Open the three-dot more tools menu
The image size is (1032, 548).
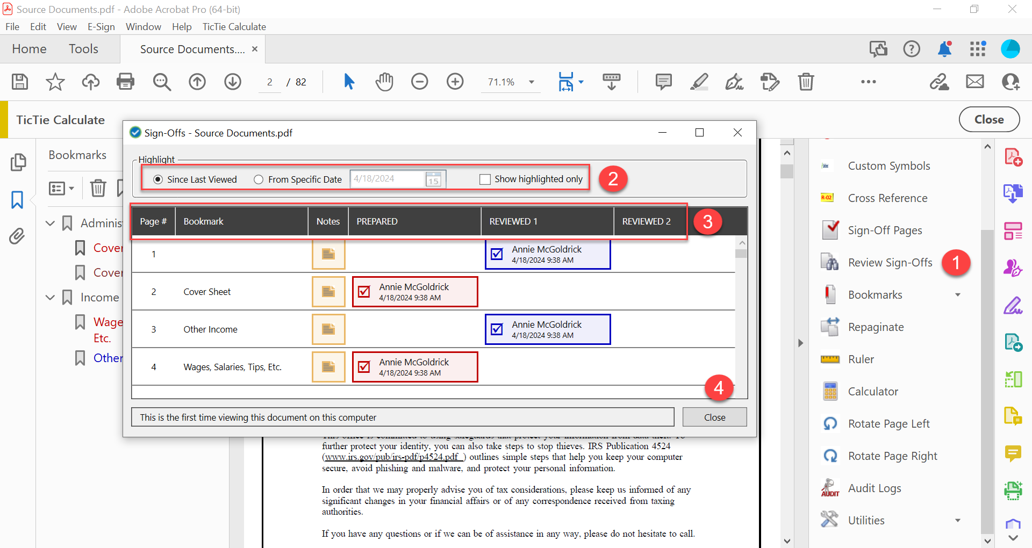tap(868, 82)
